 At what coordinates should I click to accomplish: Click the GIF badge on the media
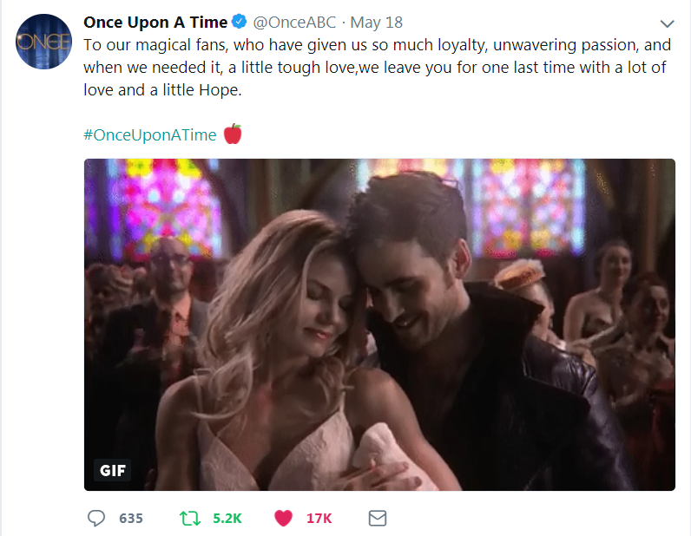113,470
